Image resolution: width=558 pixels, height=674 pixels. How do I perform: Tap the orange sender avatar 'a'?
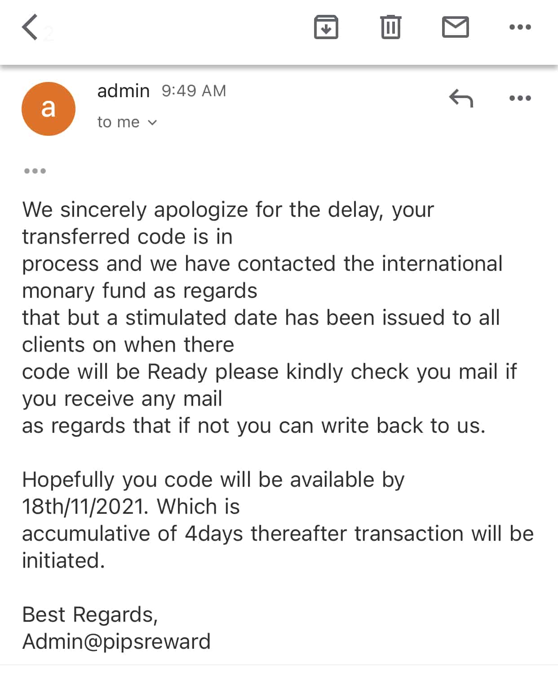point(49,109)
